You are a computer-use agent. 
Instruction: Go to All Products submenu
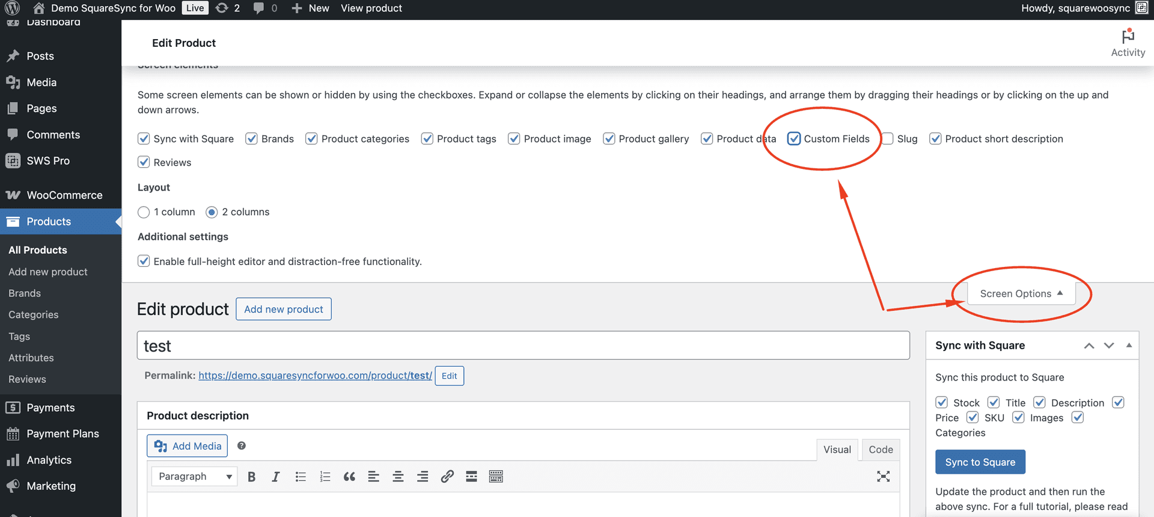(x=38, y=250)
